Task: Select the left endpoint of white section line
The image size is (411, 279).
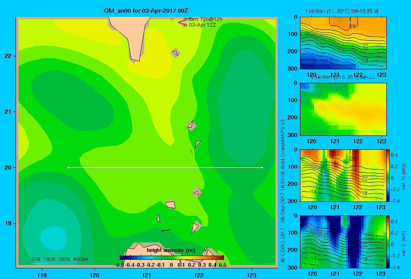Action: [68, 167]
